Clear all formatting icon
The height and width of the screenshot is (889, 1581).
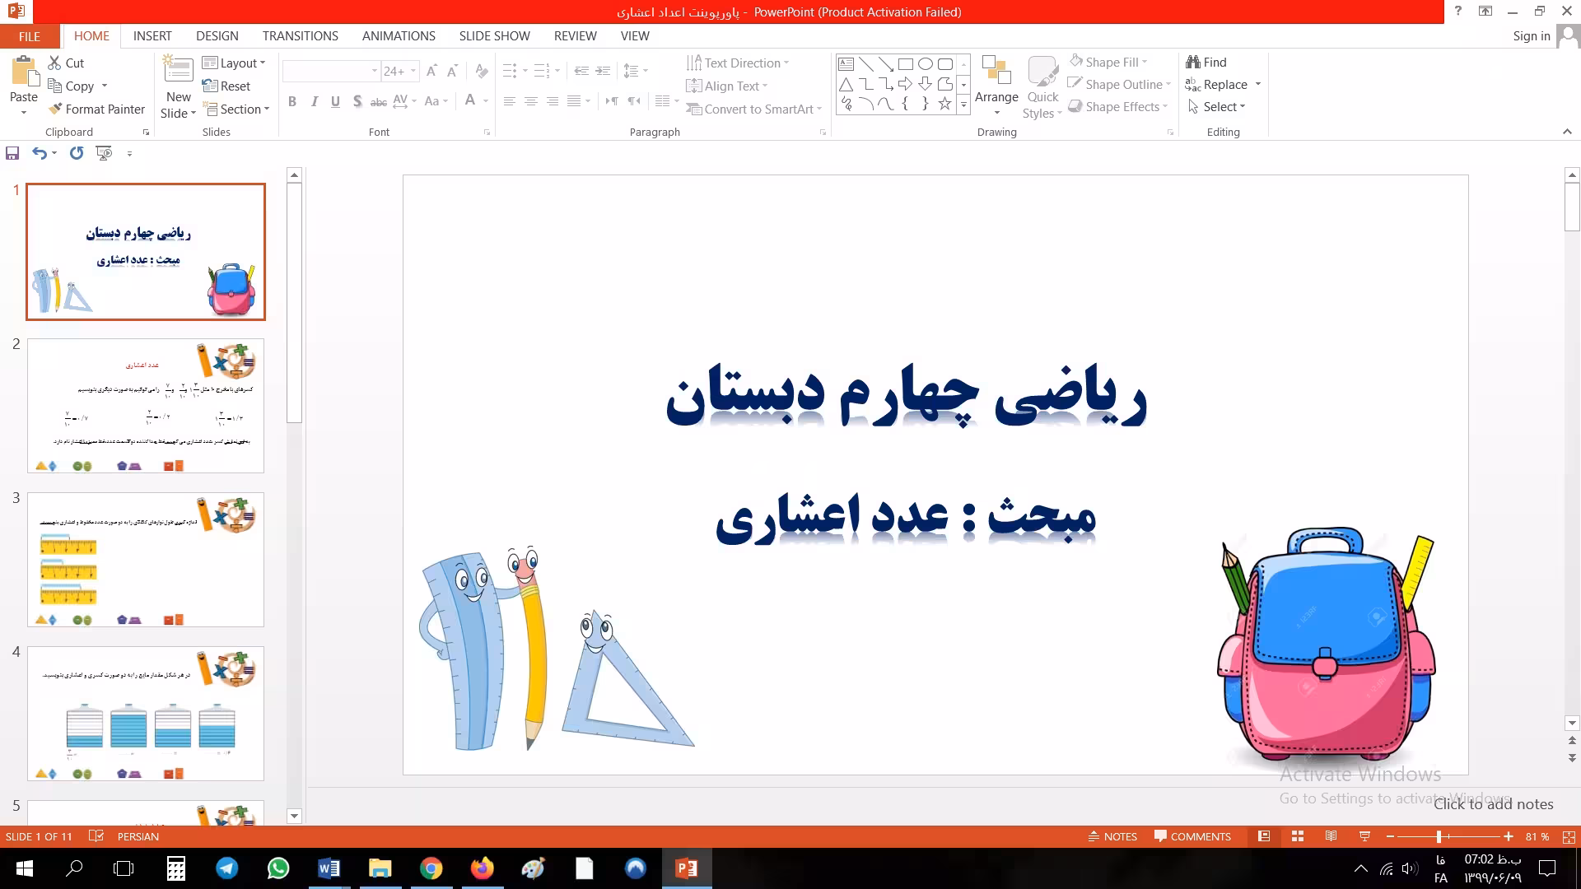tap(482, 71)
